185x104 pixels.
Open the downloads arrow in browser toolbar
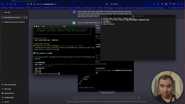tap(154, 4)
